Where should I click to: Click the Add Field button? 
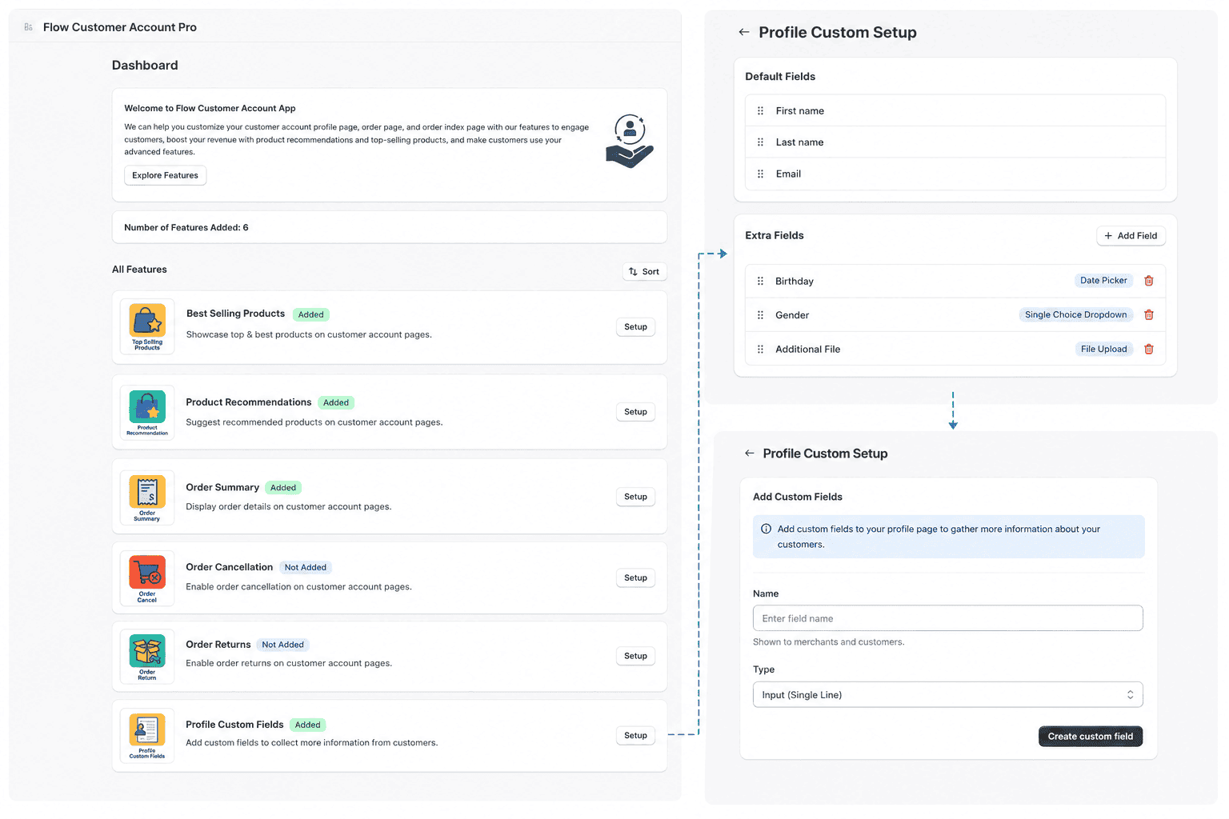pos(1131,236)
